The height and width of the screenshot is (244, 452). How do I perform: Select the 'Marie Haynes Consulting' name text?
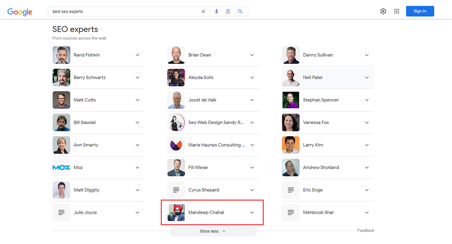(x=217, y=145)
